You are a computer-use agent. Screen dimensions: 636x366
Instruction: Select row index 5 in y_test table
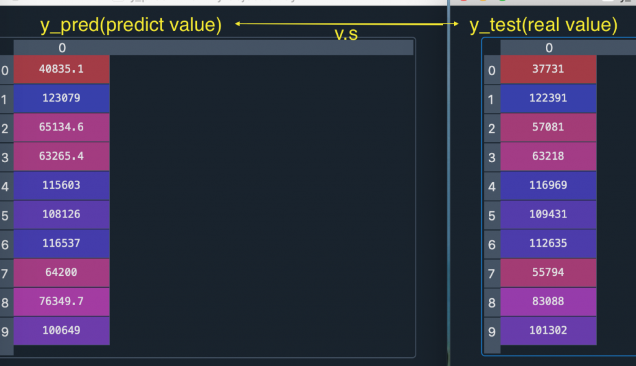pos(492,215)
